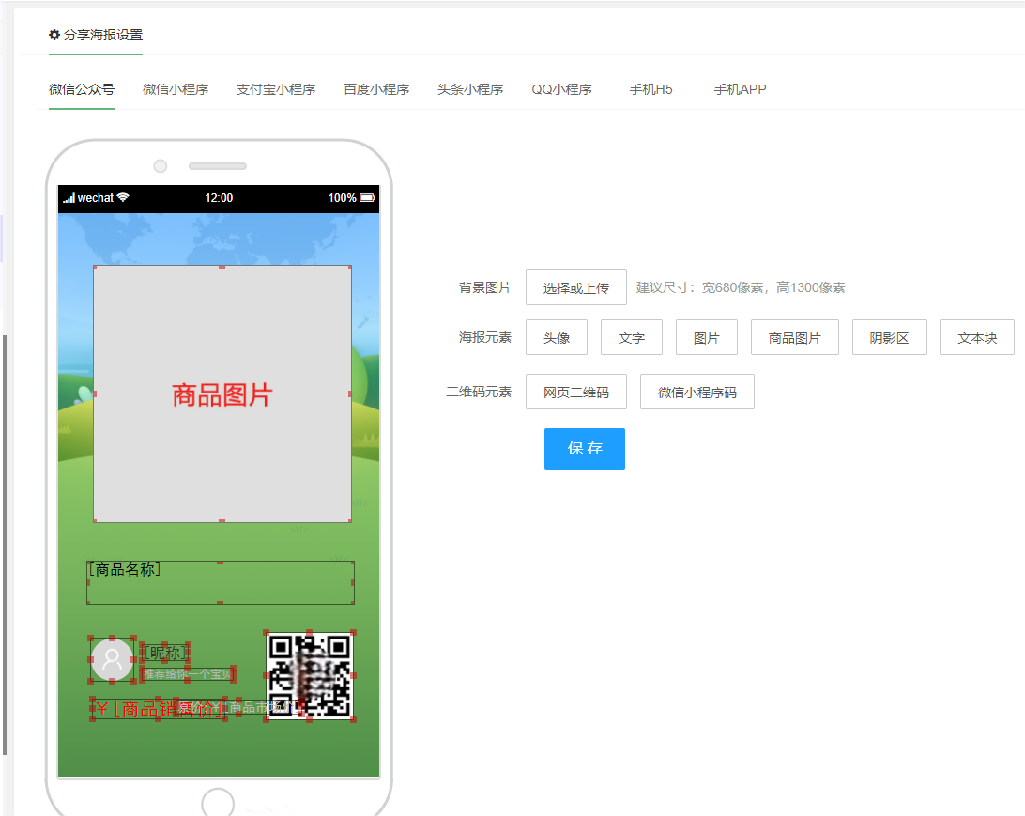Image resolution: width=1025 pixels, height=816 pixels.
Task: Click the gear icon beside 分享海报设置
Action: pyautogui.click(x=54, y=35)
